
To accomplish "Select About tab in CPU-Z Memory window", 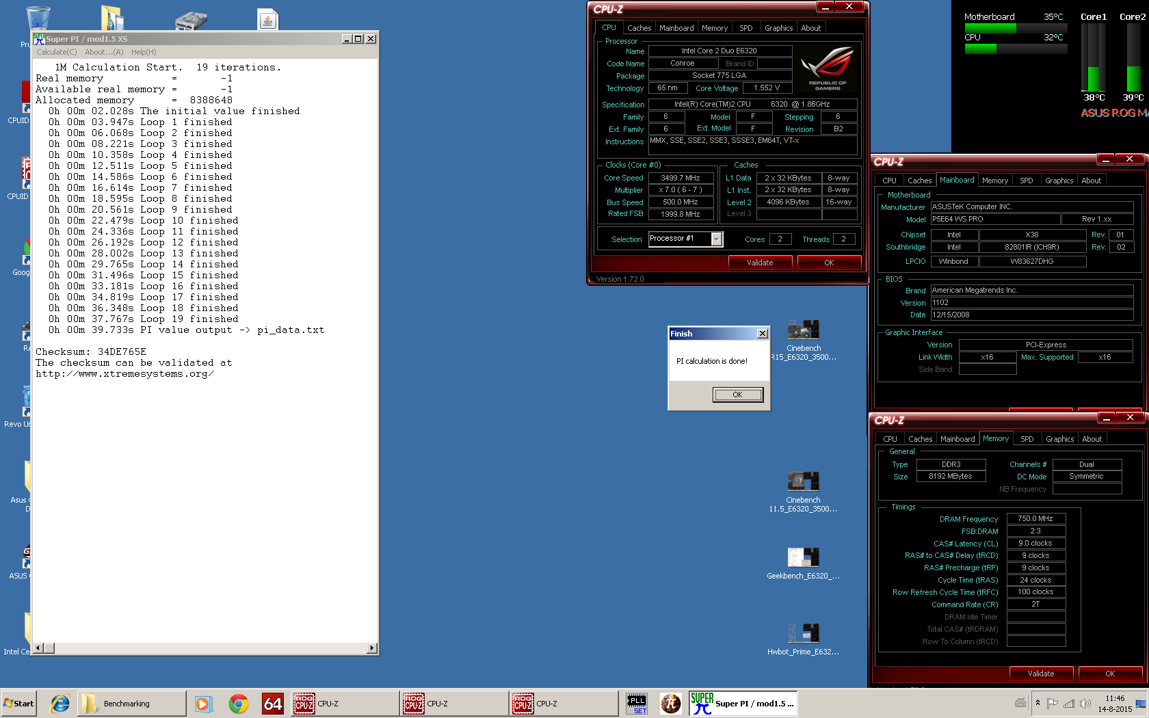I will pyautogui.click(x=1092, y=439).
